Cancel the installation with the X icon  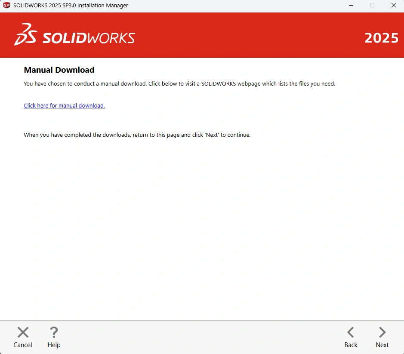[x=23, y=332]
